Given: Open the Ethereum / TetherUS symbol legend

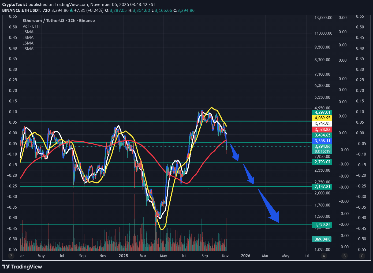Looking at the screenshot, I should 58,21.
